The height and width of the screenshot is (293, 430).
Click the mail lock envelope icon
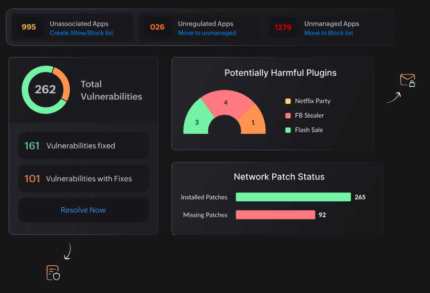coord(407,80)
